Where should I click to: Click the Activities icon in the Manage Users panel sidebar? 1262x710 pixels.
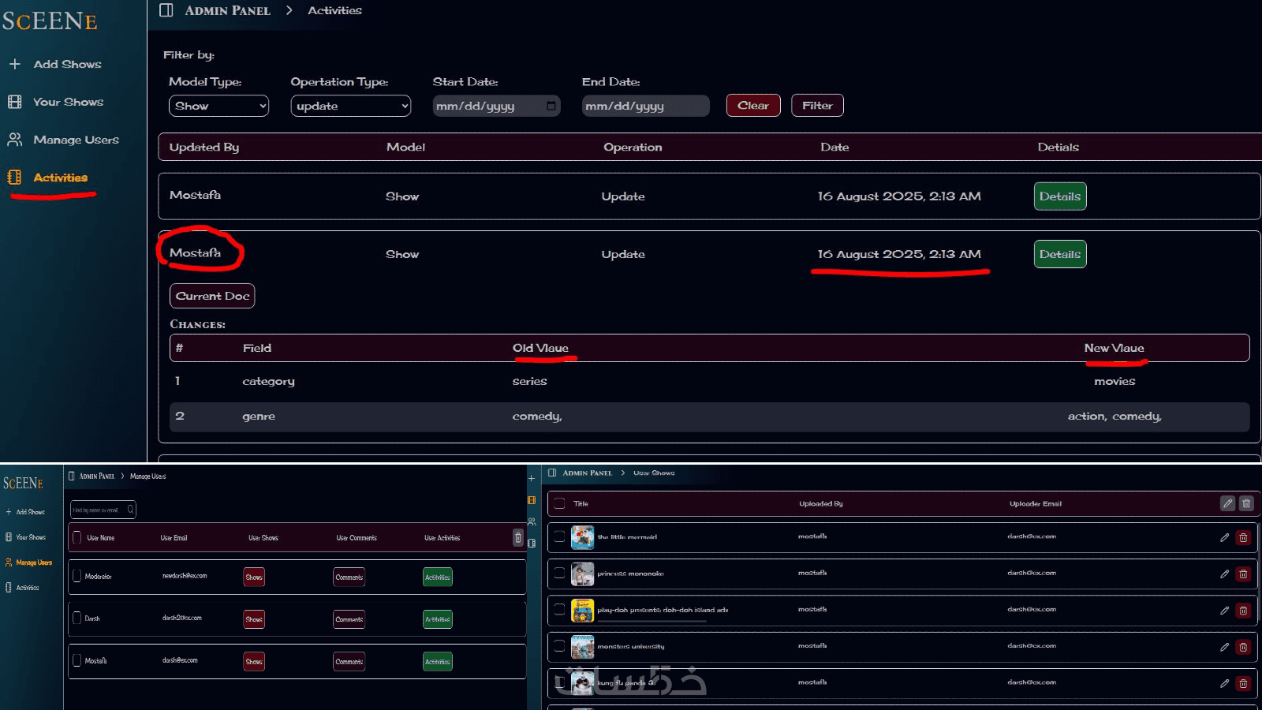[x=9, y=588]
